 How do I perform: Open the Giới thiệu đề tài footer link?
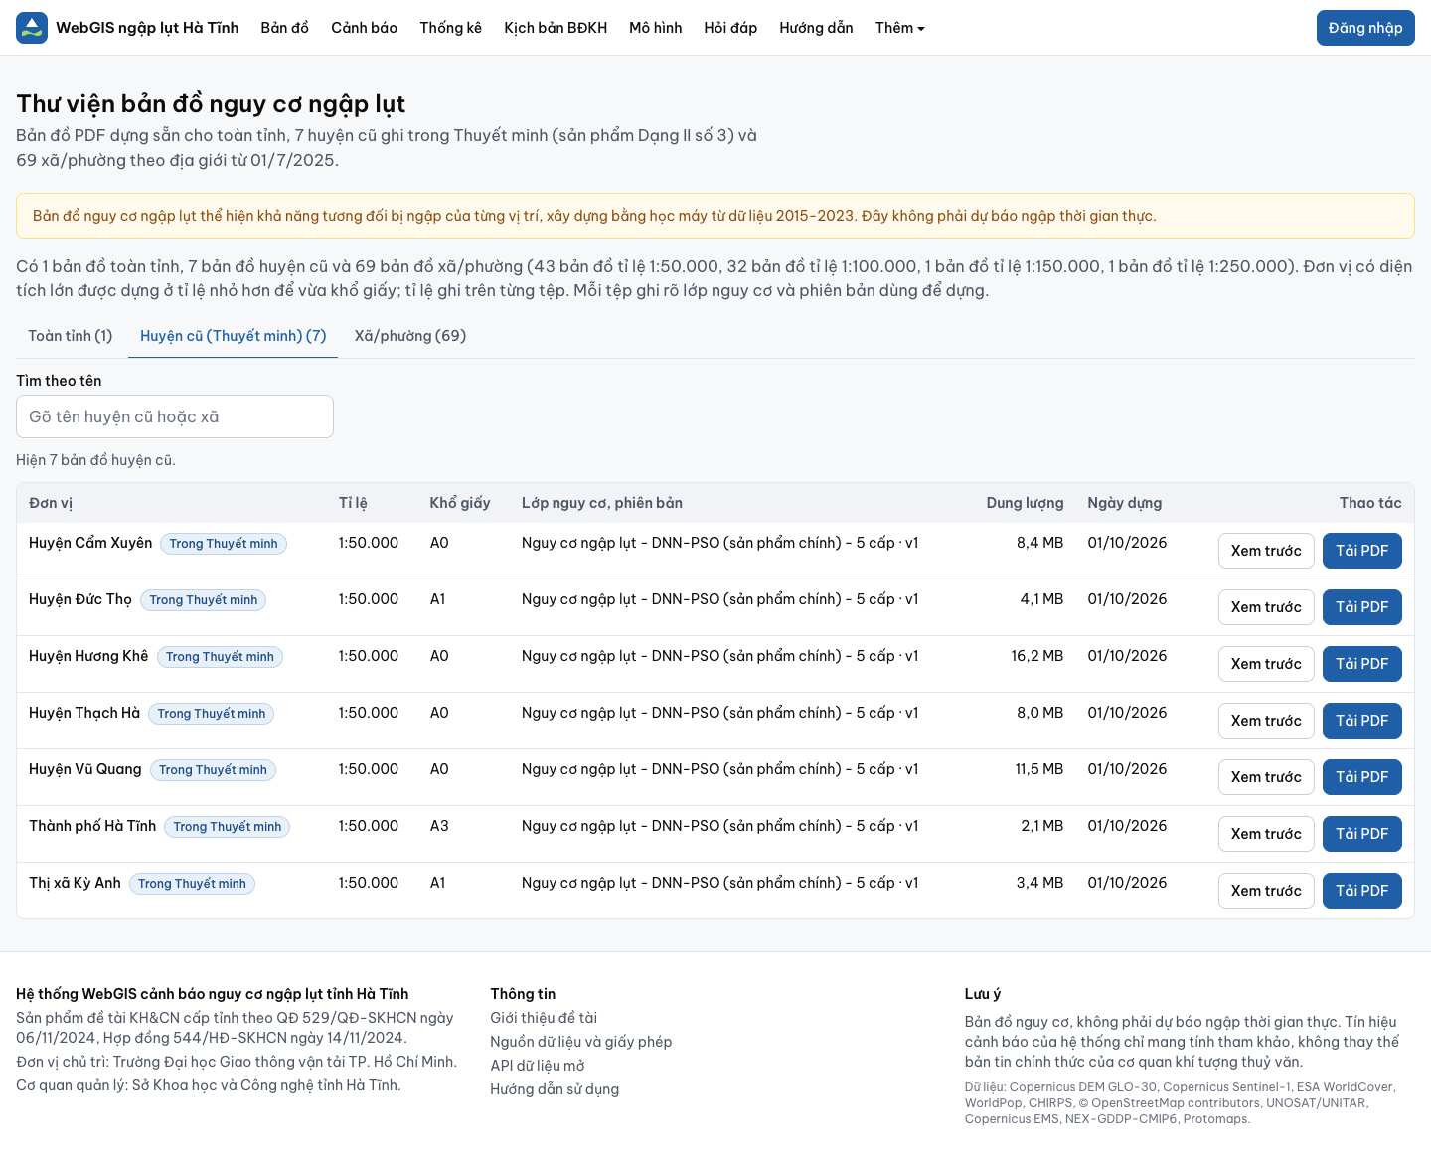pos(544,1018)
